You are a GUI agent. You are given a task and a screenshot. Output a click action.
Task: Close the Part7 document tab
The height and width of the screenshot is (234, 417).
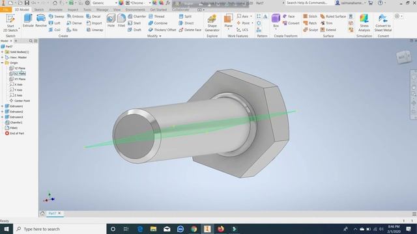59,213
